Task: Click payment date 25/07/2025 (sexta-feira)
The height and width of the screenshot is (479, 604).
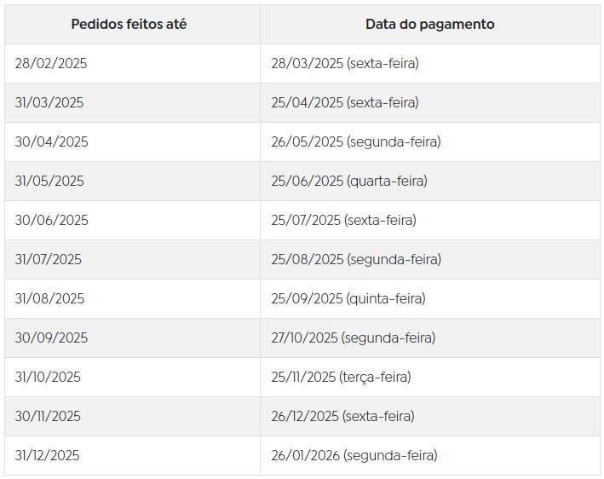Action: point(344,220)
